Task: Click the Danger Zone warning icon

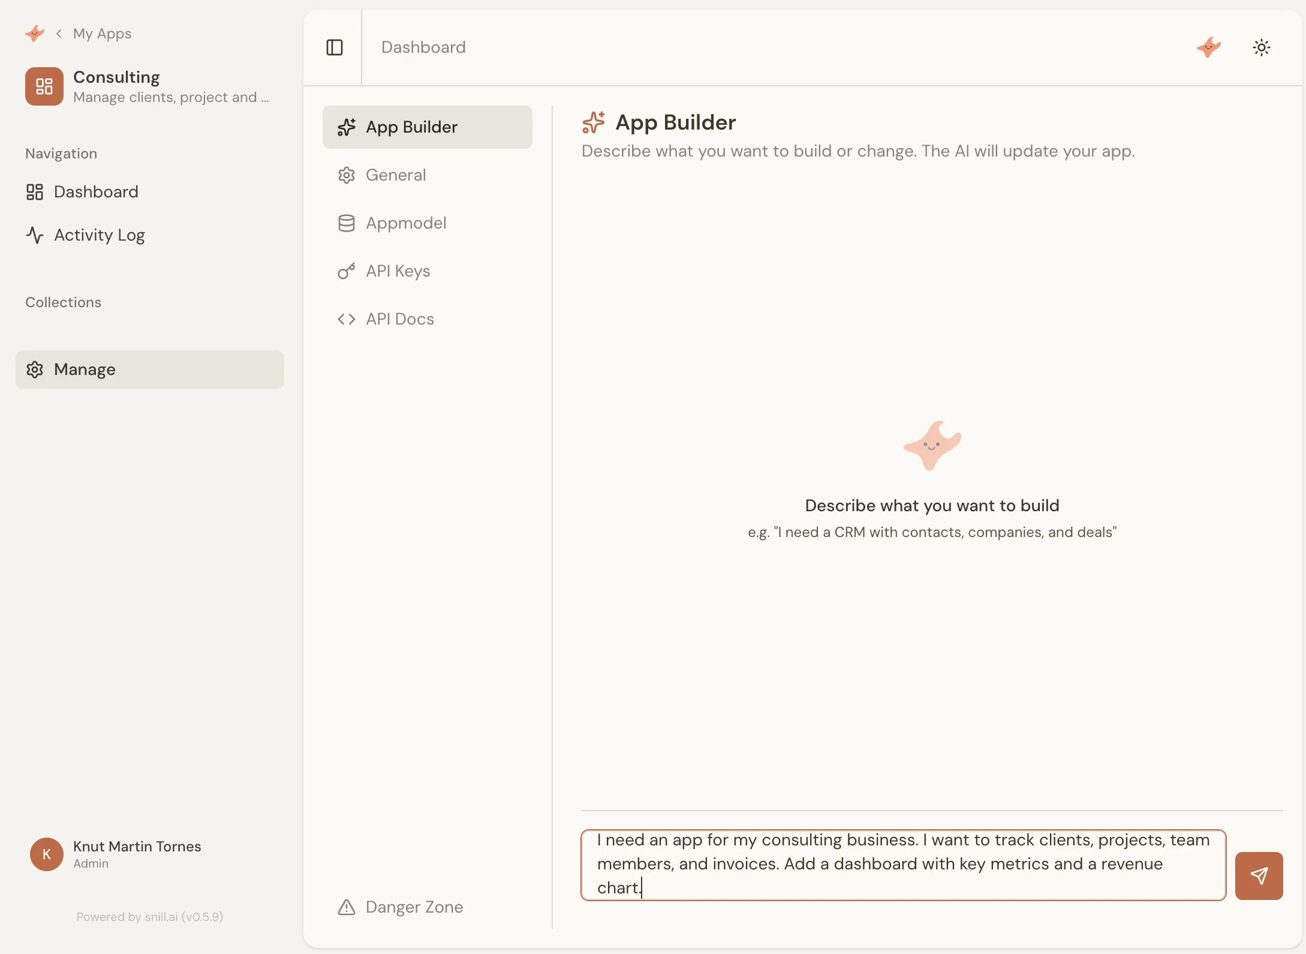Action: click(347, 907)
